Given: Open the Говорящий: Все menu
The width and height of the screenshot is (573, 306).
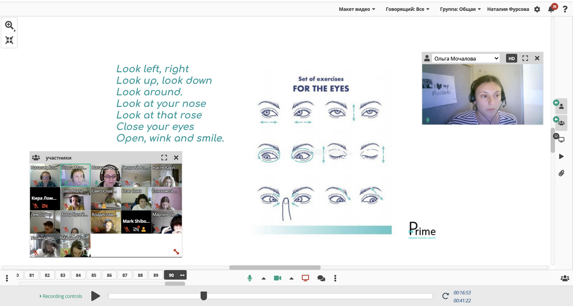Looking at the screenshot, I should [407, 9].
